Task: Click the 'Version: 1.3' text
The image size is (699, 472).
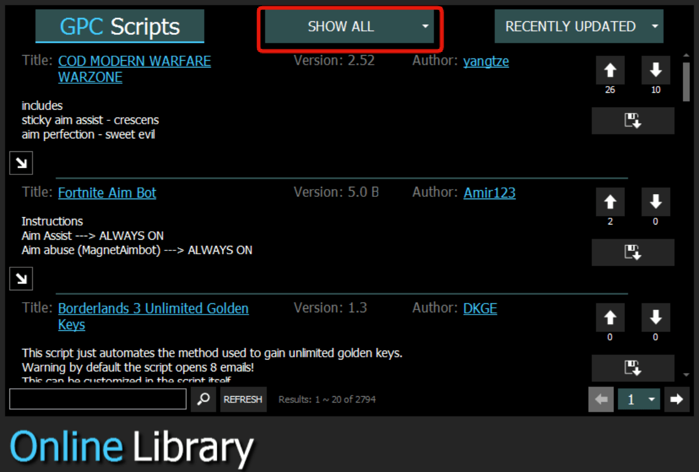Action: click(330, 308)
